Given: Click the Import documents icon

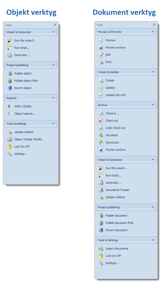Looking at the screenshot, I should click(101, 248).
